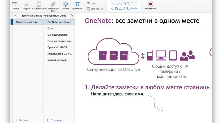Screen dimensions: 222x123
Task: Insert a table with the Таблица icon
Action: pyautogui.click(x=14, y=4)
